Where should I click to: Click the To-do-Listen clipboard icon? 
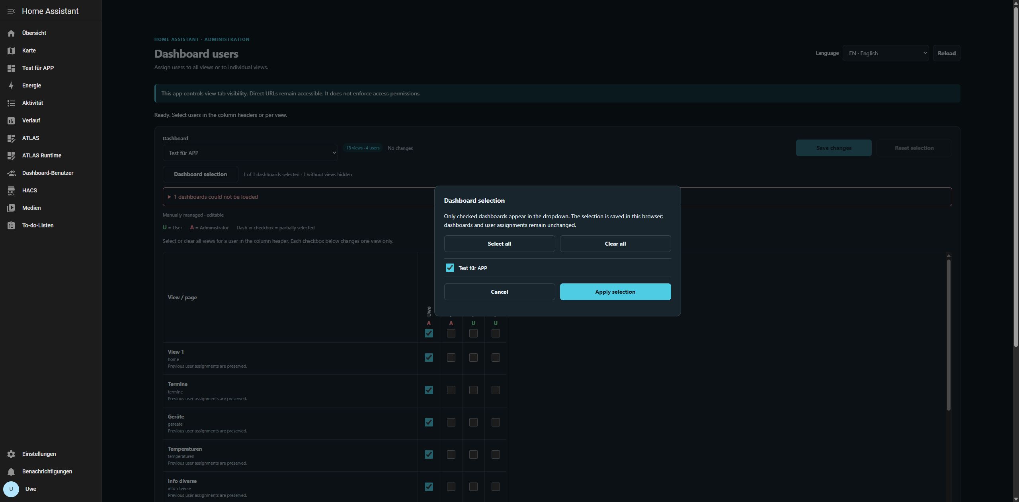pyautogui.click(x=11, y=225)
